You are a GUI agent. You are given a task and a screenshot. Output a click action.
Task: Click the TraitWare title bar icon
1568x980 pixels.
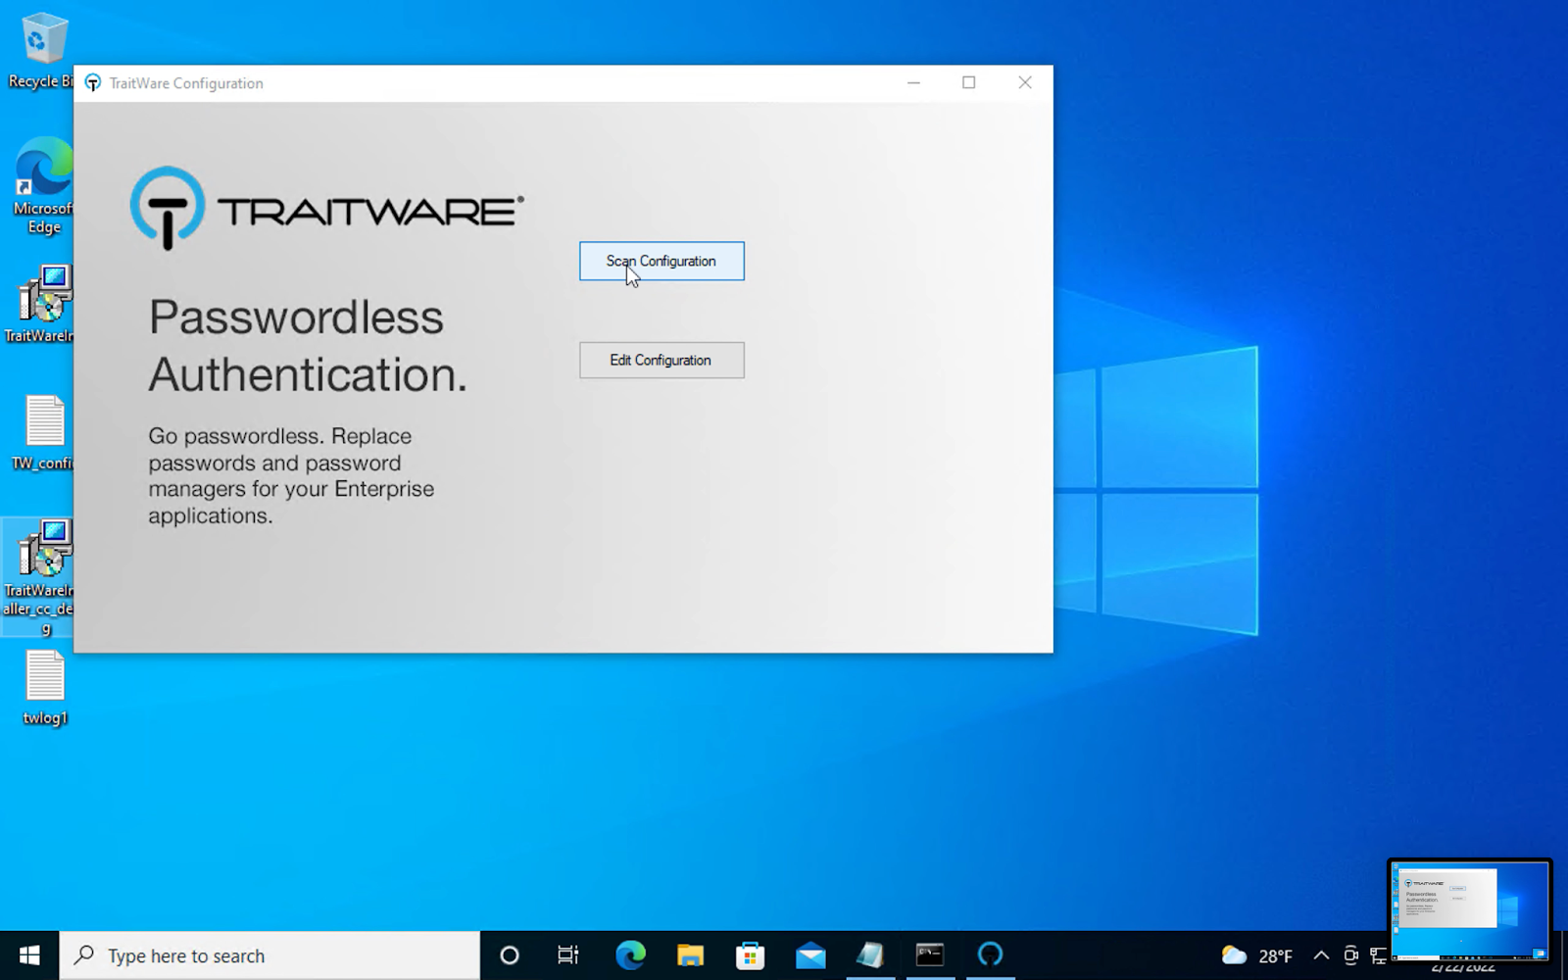pos(92,83)
